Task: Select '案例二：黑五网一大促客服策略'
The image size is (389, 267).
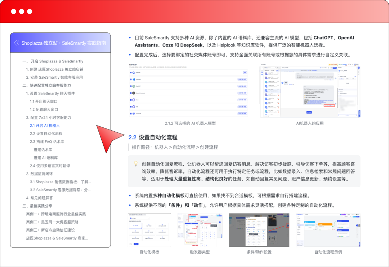Action: 52,222
